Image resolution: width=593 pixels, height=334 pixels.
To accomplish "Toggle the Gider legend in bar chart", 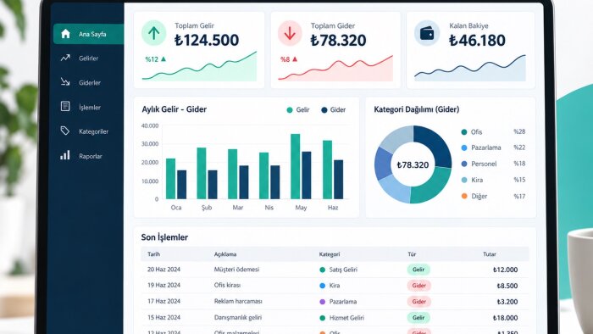I will tap(333, 109).
